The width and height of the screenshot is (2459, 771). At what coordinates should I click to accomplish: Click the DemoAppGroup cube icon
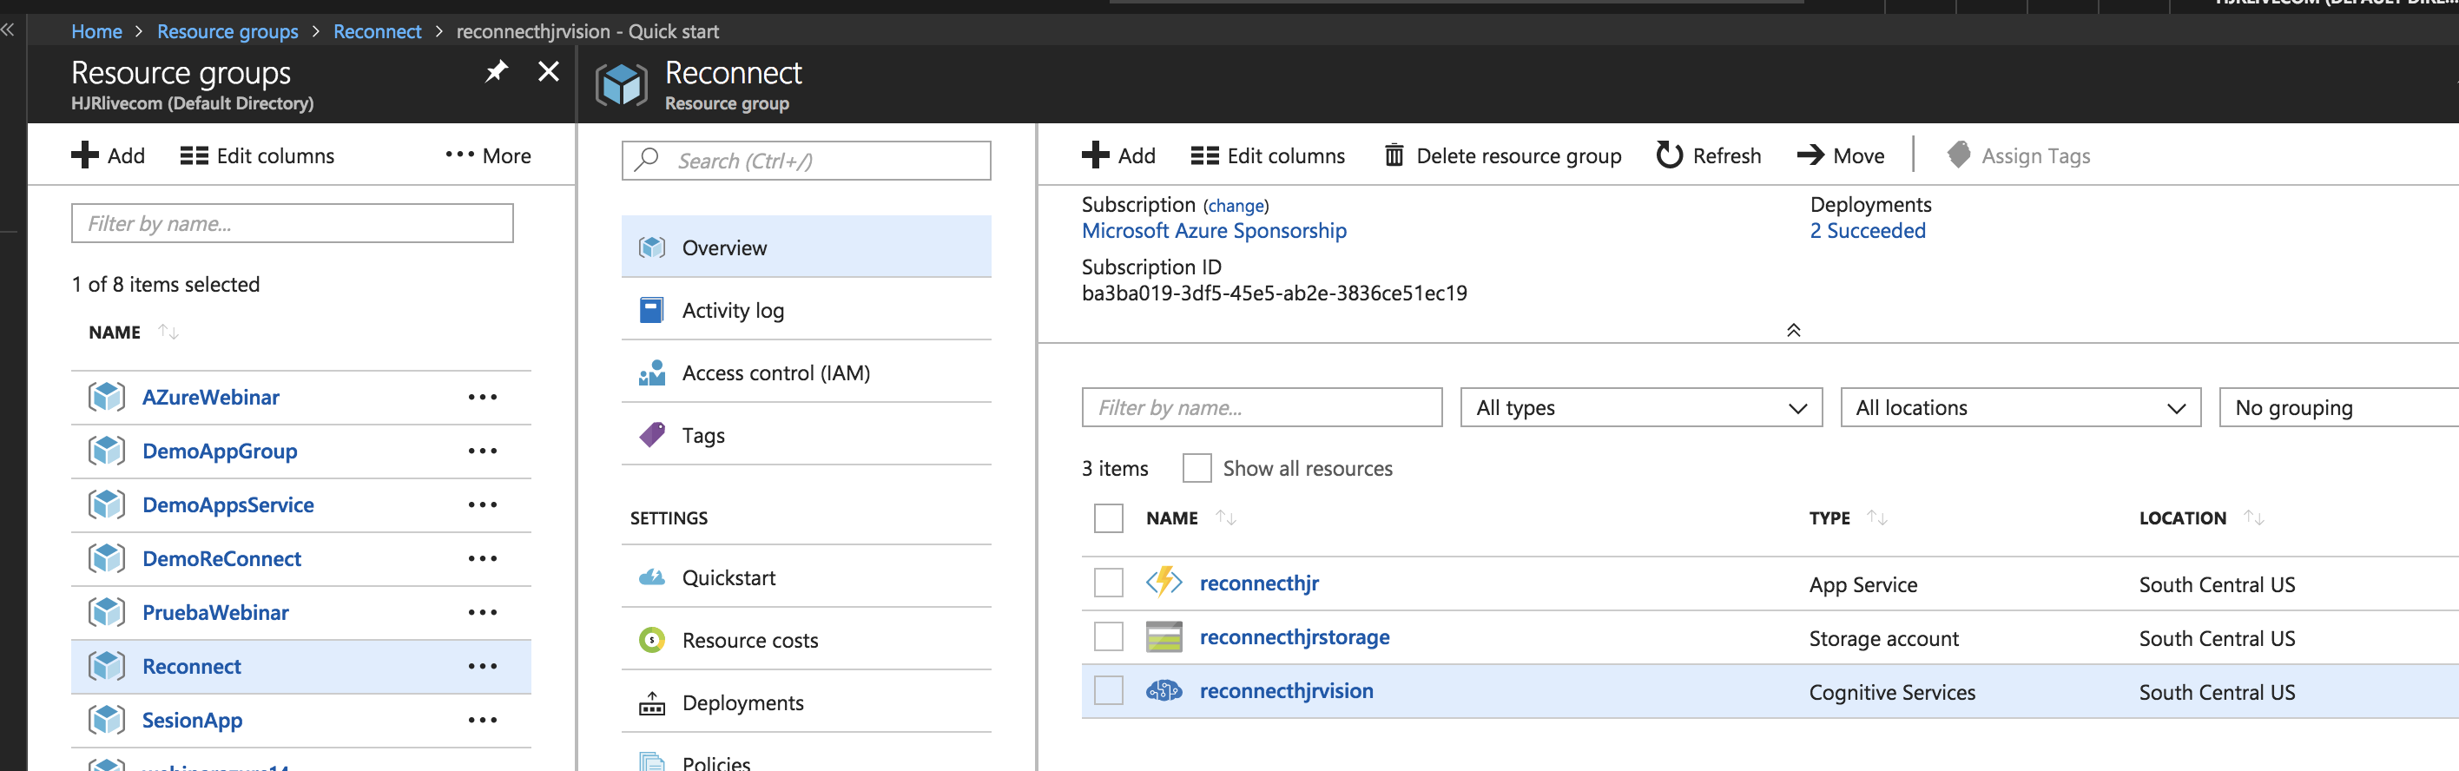[x=107, y=451]
